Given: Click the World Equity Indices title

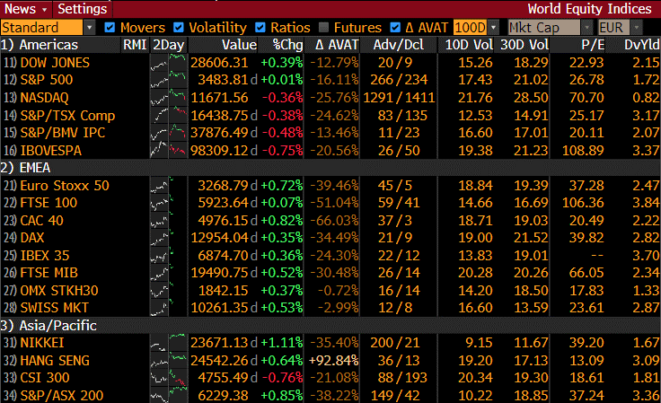Looking at the screenshot, I should point(589,9).
